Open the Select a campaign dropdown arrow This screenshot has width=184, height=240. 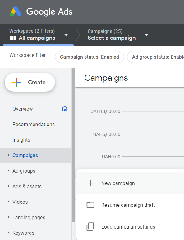pos(147,35)
